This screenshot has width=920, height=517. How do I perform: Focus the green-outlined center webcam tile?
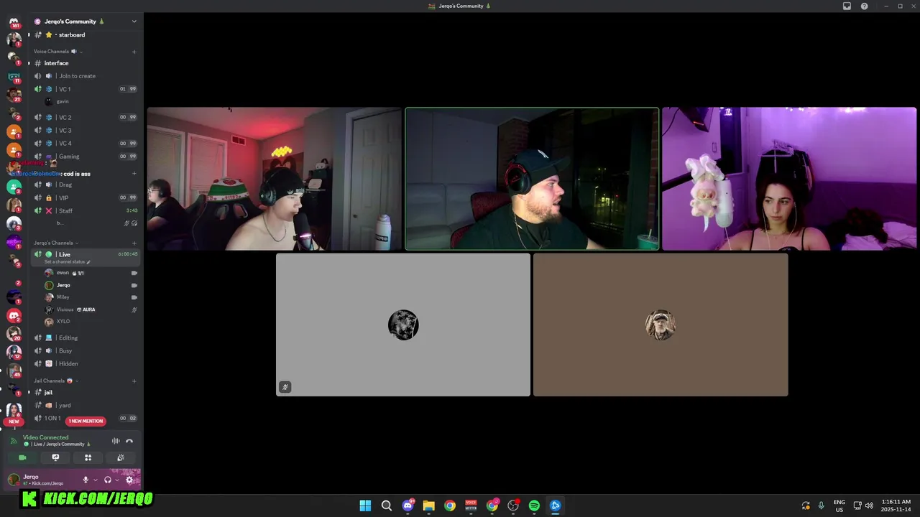click(532, 179)
